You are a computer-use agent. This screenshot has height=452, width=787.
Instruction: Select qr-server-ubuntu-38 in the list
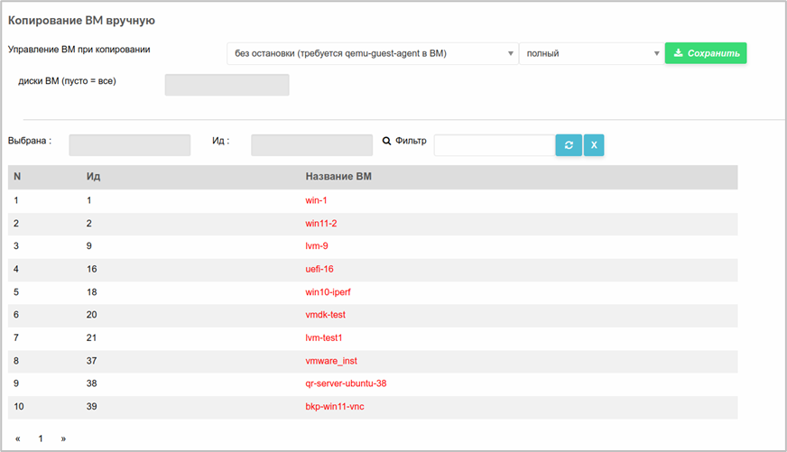click(346, 383)
